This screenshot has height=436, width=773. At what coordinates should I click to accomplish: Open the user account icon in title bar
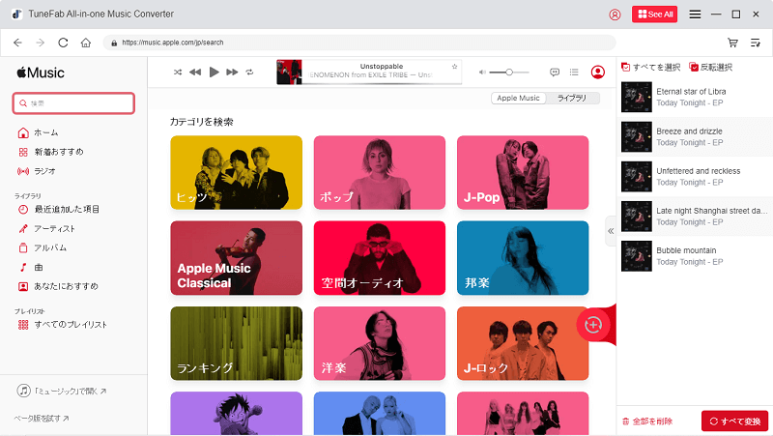coord(615,15)
